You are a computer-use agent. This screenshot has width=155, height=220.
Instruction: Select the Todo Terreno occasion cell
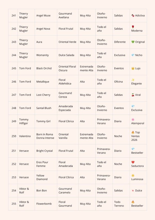(x=121, y=204)
